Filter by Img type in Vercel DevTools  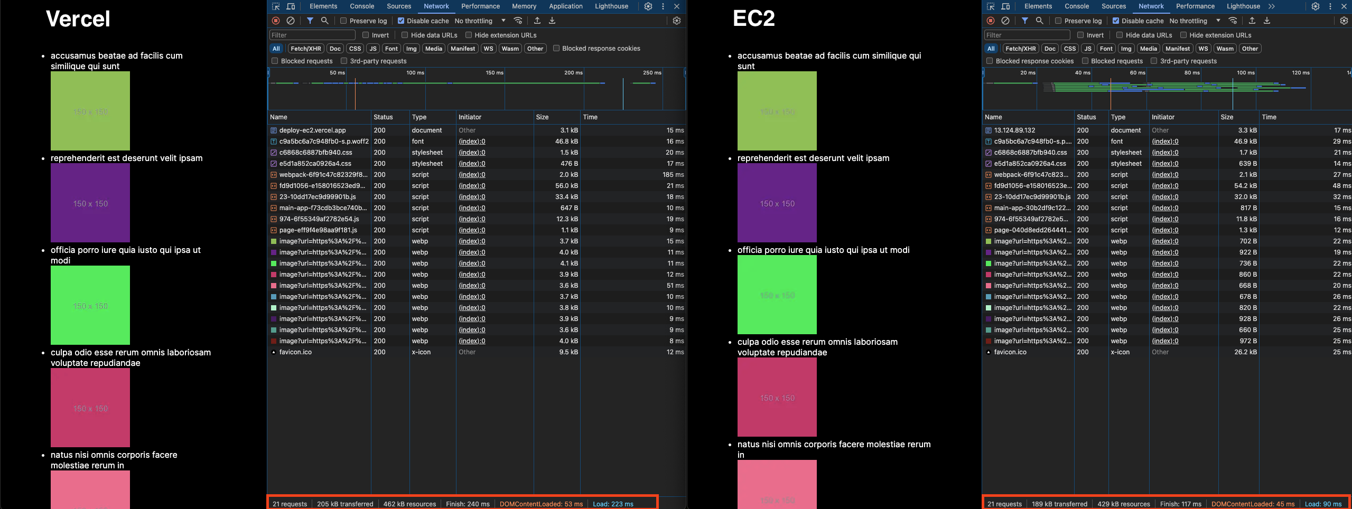[x=412, y=49]
